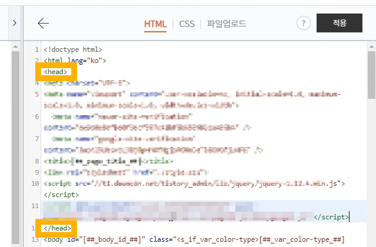
Task: Click the code editor vertical scrollbar thumb
Action: pos(371,75)
